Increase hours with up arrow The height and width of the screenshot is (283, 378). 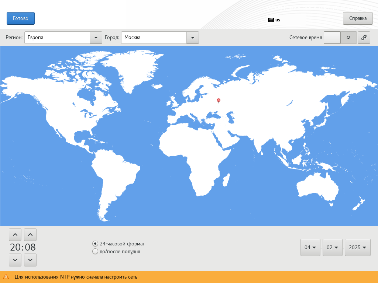pyautogui.click(x=15, y=234)
